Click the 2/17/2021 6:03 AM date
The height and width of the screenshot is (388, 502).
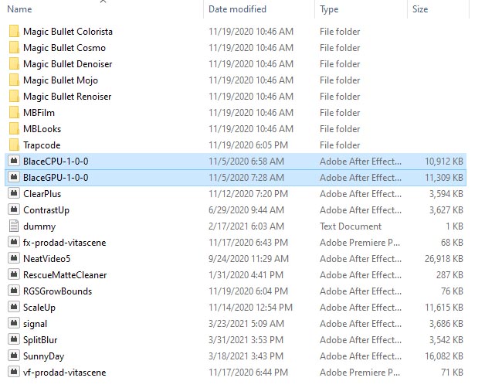[246, 226]
